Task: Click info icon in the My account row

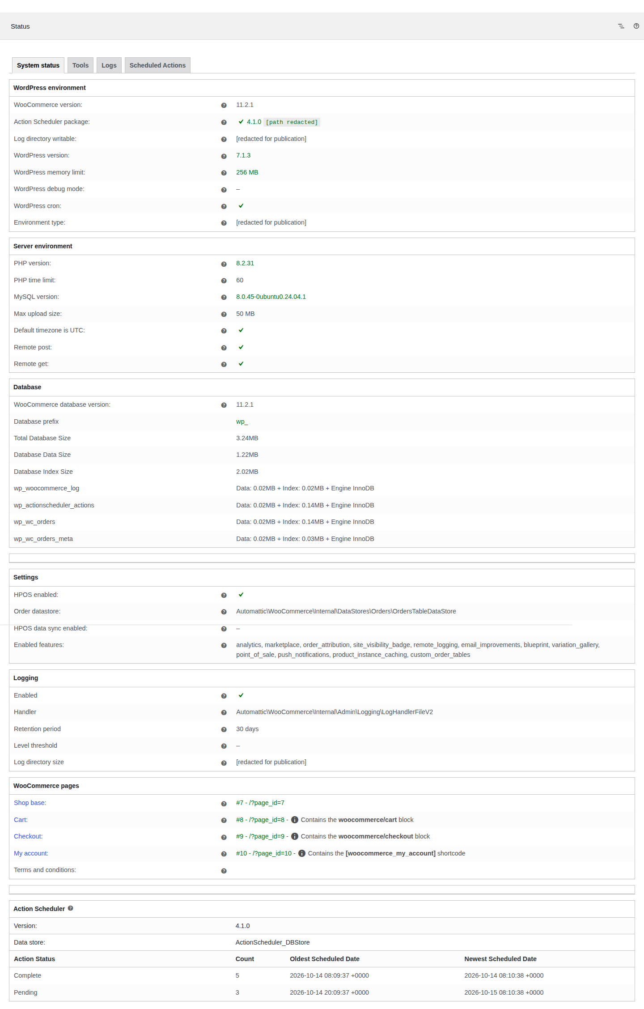Action: [302, 853]
